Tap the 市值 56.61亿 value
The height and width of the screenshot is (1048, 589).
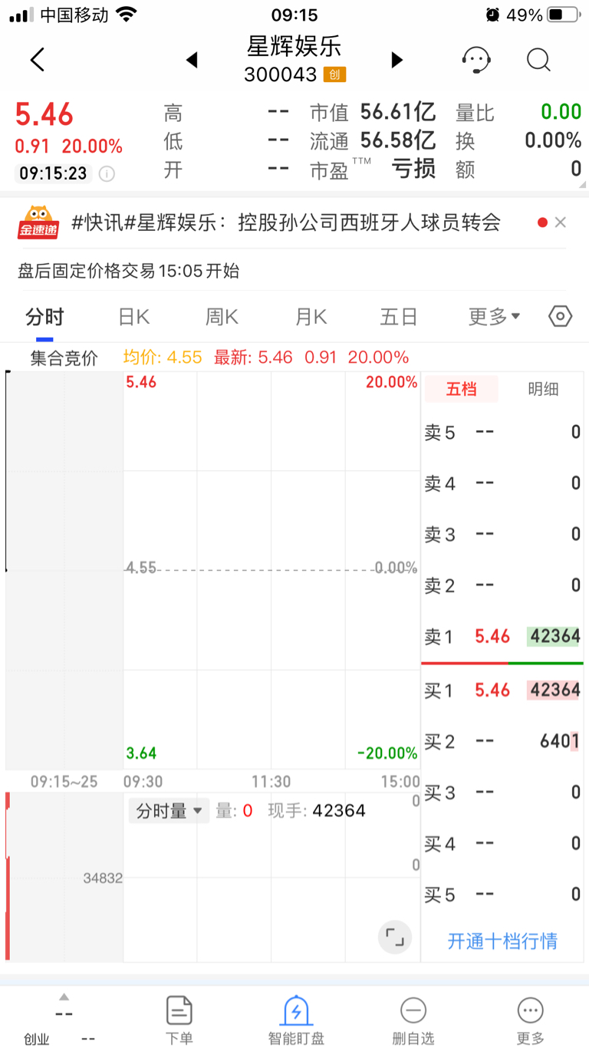[x=398, y=112]
